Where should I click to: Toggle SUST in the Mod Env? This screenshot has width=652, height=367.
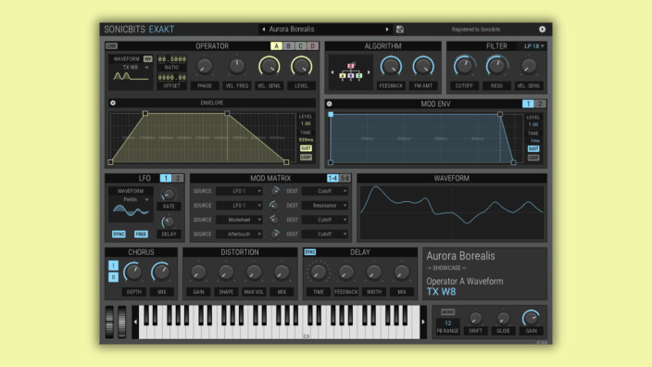[x=533, y=149]
